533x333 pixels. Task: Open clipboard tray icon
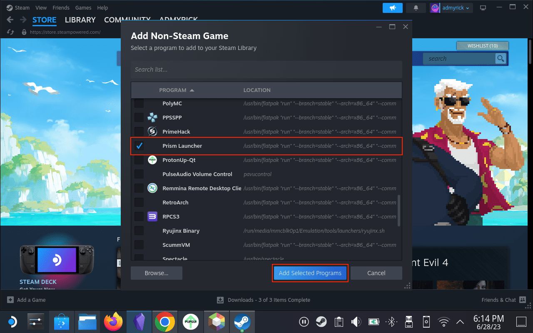[339, 322]
